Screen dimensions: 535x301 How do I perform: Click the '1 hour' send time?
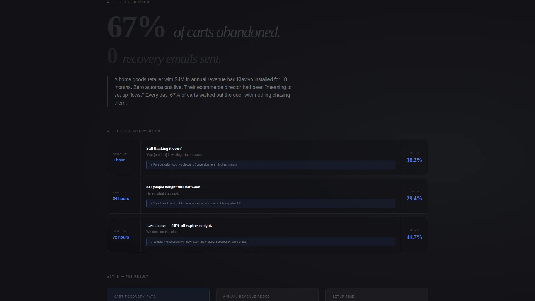pyautogui.click(x=119, y=160)
